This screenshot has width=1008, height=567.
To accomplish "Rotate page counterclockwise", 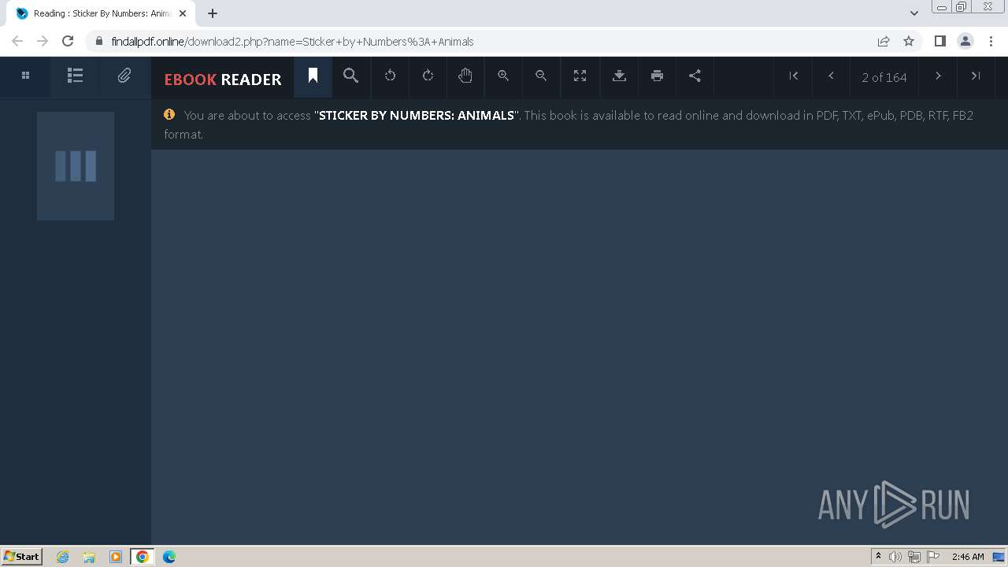I will tap(390, 76).
